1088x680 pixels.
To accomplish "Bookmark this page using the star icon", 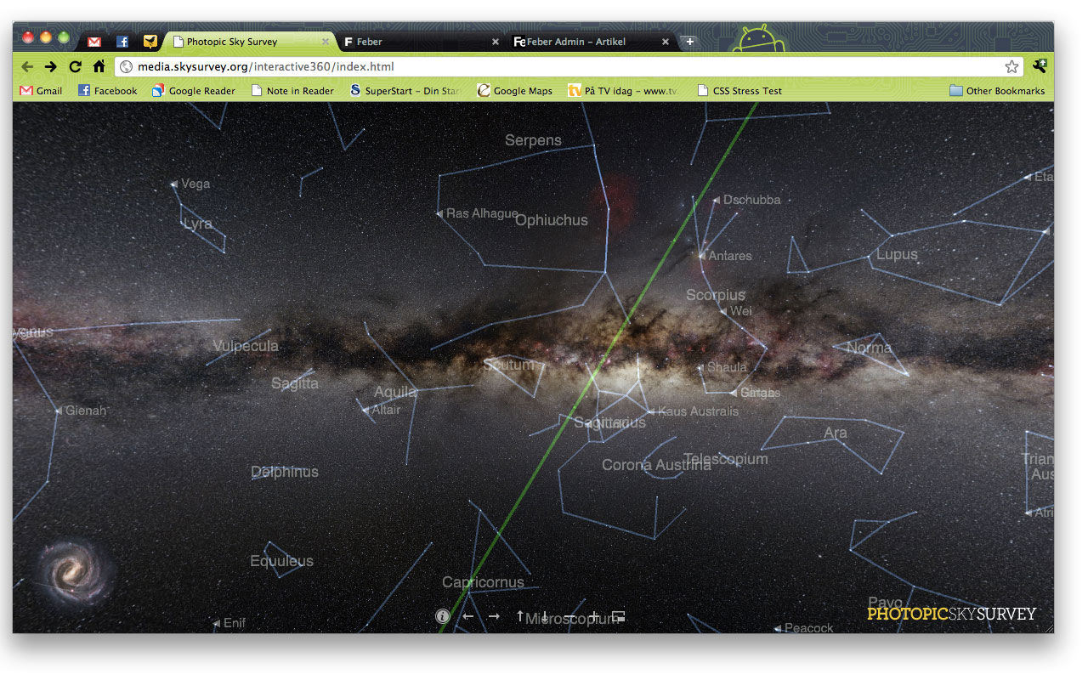I will 1011,65.
